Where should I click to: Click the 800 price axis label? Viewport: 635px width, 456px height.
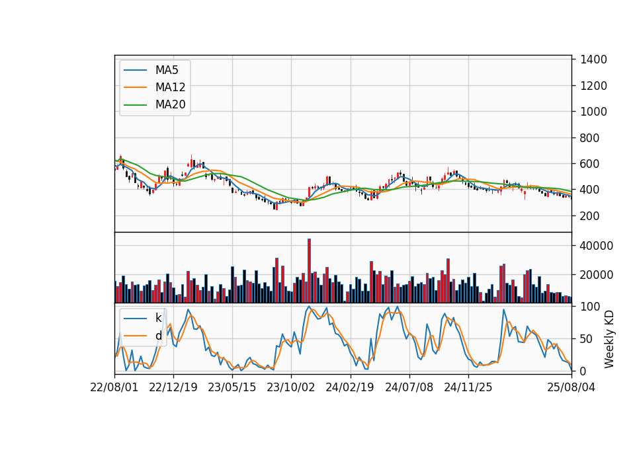(590, 138)
